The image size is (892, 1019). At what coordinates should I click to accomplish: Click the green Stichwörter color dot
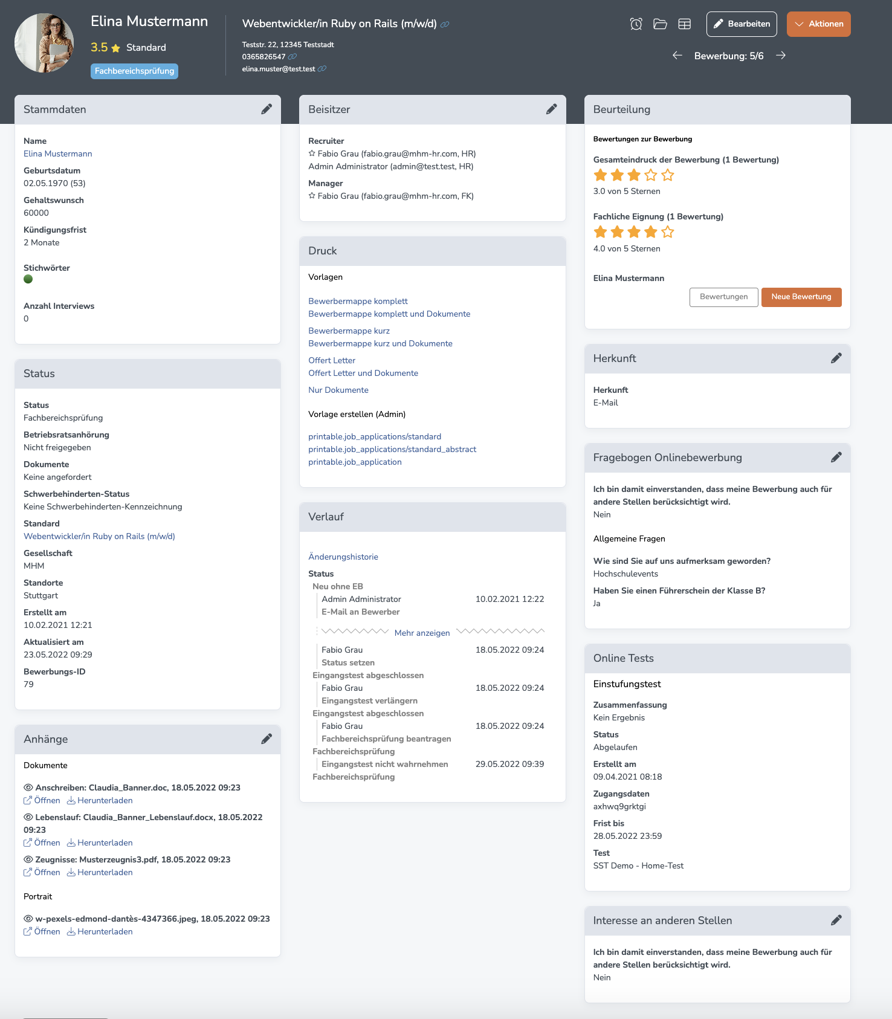pos(28,279)
